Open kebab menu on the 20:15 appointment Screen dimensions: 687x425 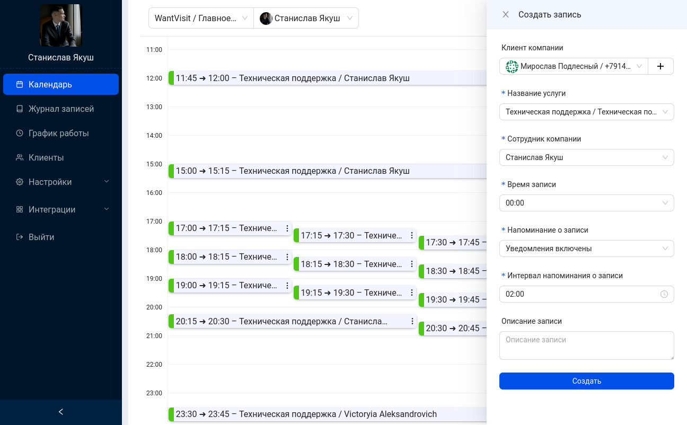pyautogui.click(x=412, y=321)
